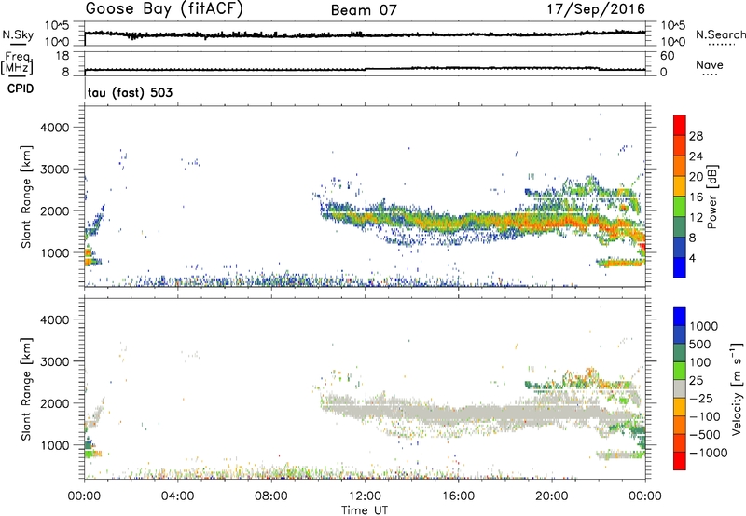Click the 20:00 time tick label

[x=552, y=496]
